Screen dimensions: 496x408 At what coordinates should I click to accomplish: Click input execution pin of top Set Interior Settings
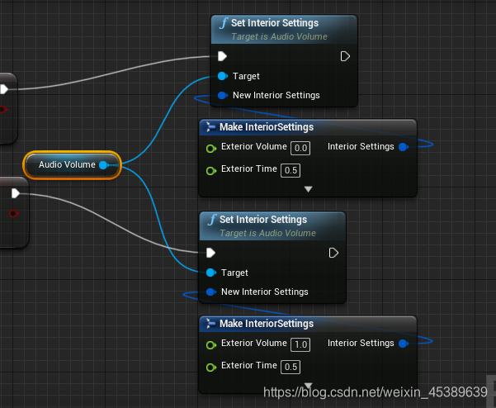click(x=222, y=56)
